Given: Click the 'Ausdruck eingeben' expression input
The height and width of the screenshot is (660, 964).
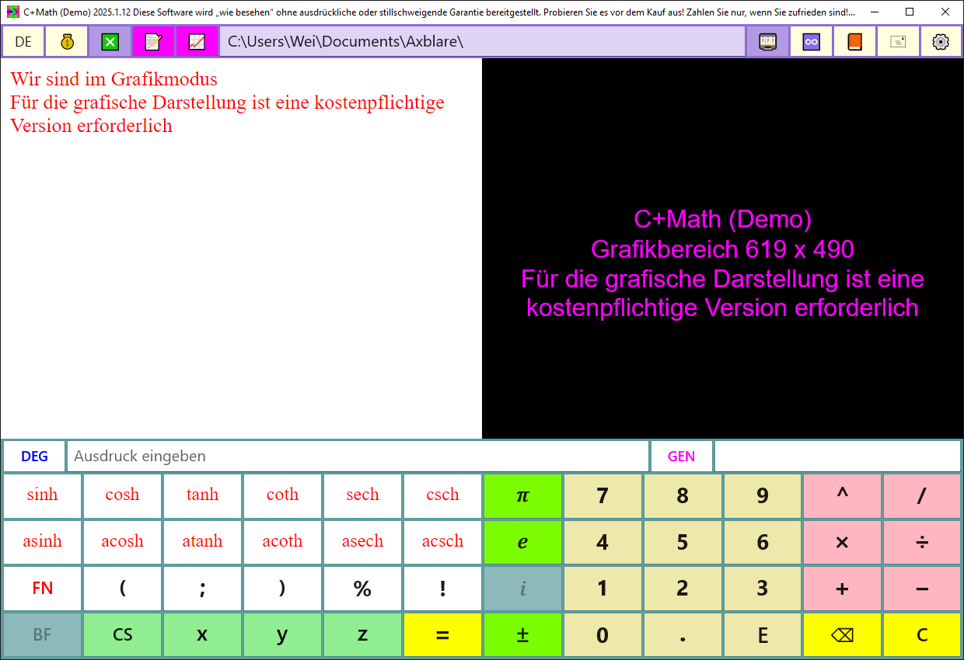Looking at the screenshot, I should (358, 457).
